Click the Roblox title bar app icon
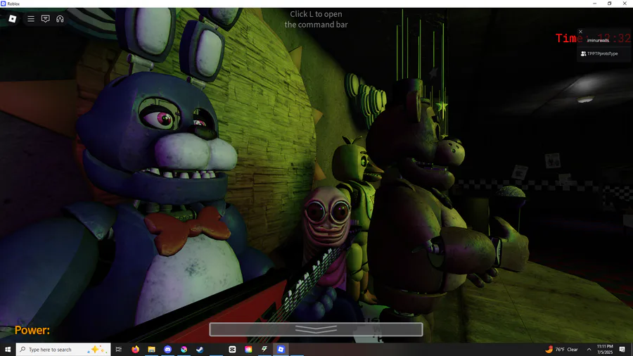 tap(4, 4)
